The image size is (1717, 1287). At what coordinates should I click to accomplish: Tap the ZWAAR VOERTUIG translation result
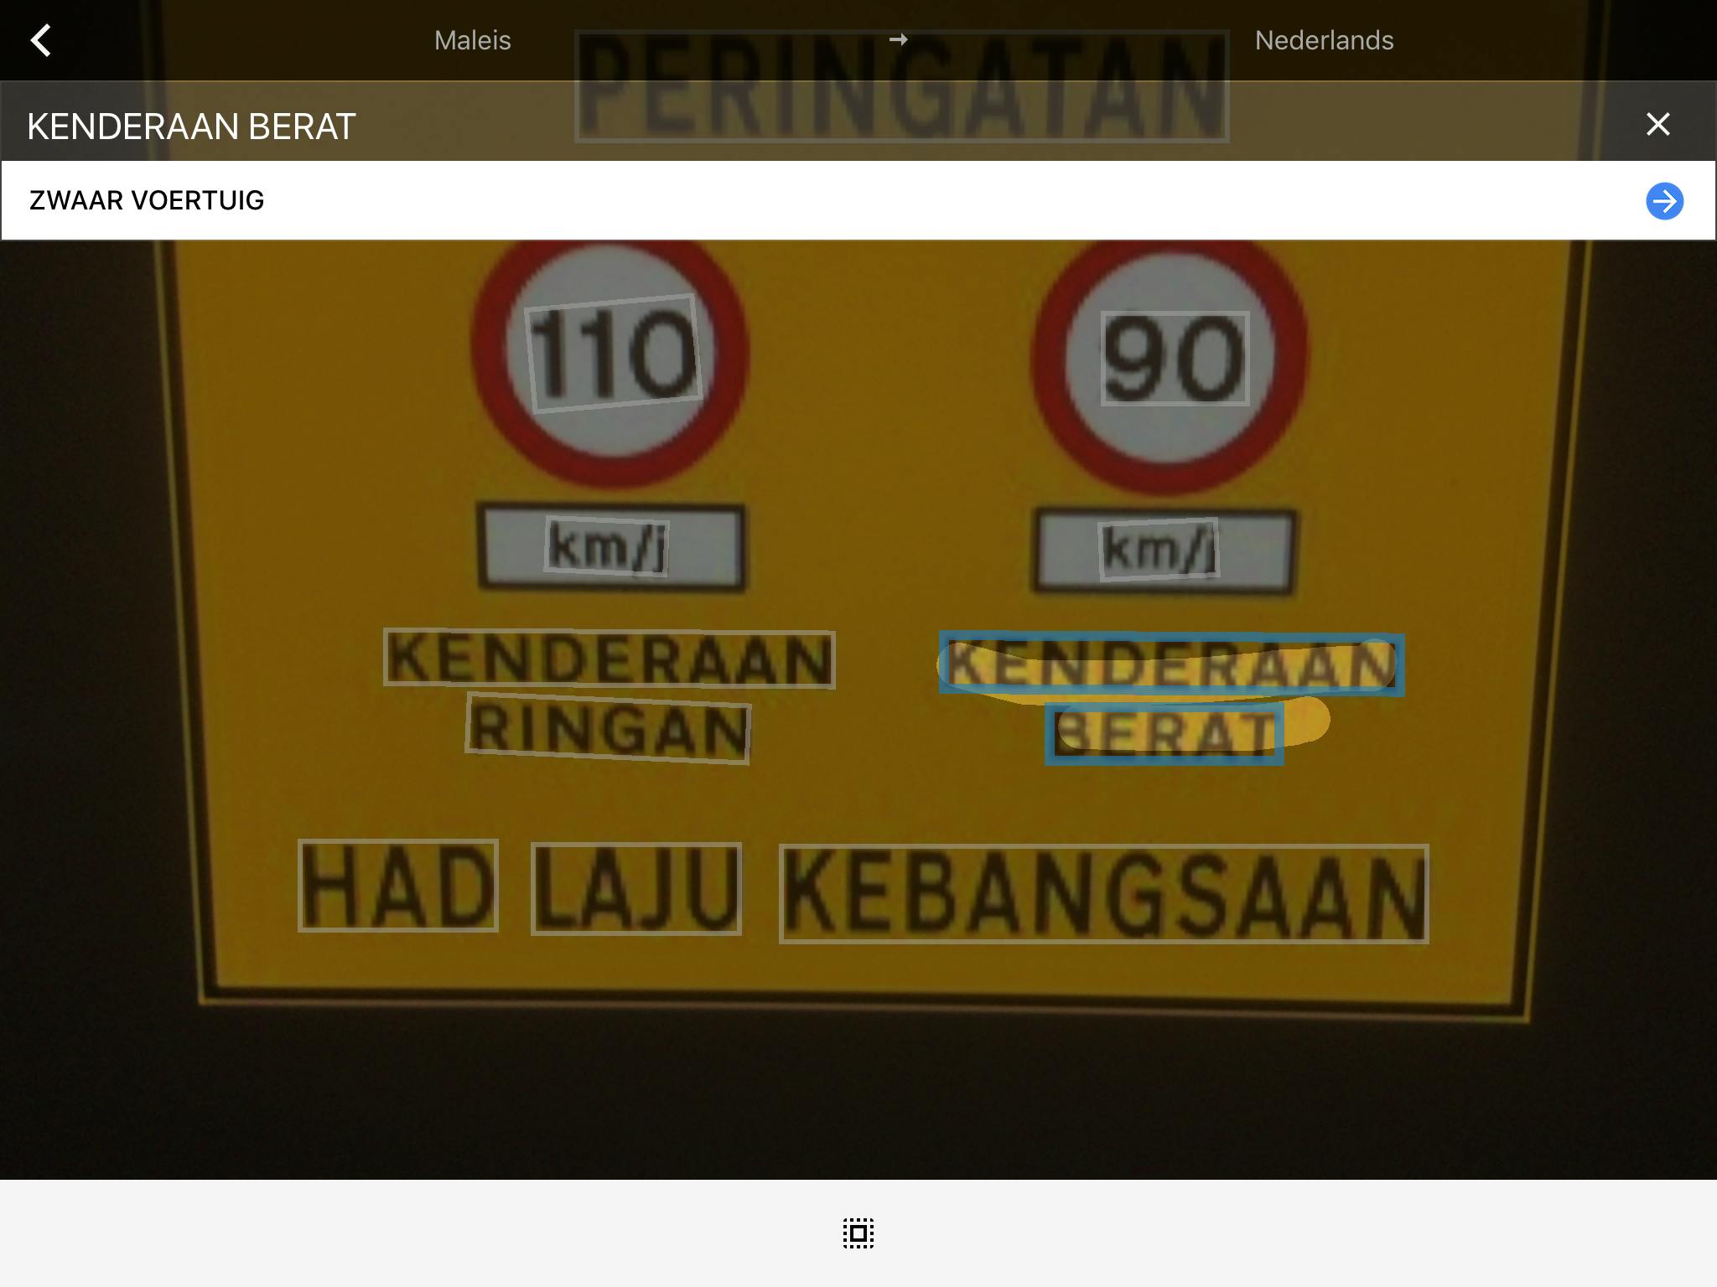coord(147,201)
